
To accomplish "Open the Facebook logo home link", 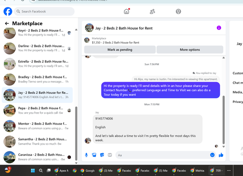I will (x=8, y=12).
